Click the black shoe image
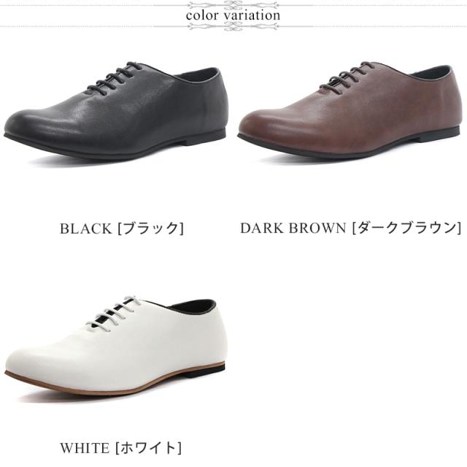Viewport: 467px width, 467px height. 115,110
